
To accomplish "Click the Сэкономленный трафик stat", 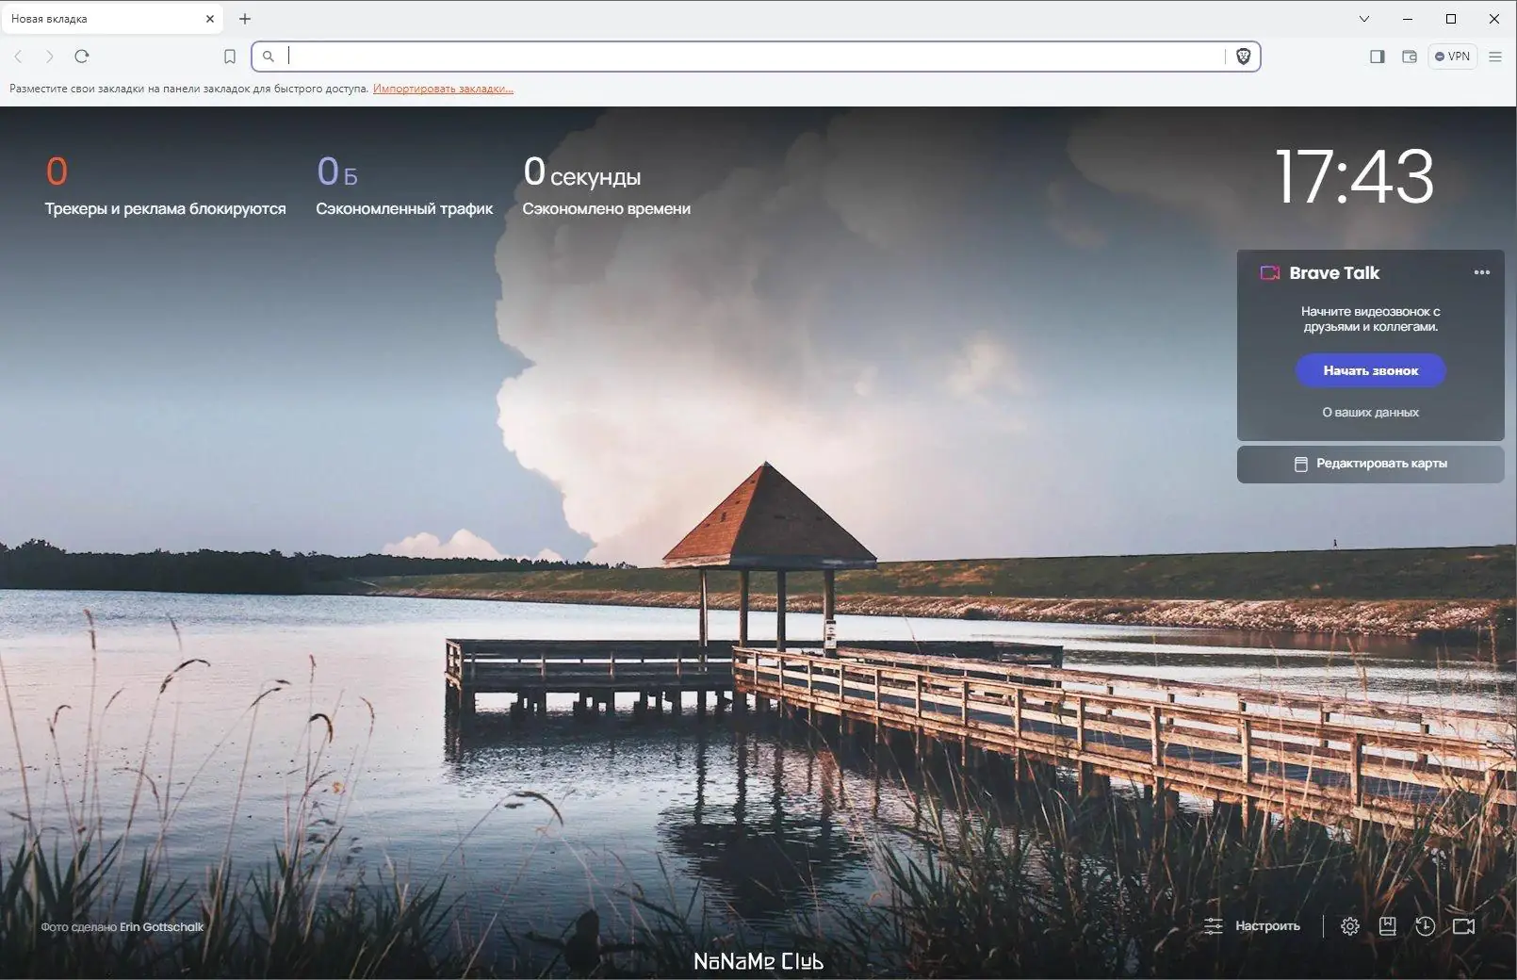I will tap(404, 187).
